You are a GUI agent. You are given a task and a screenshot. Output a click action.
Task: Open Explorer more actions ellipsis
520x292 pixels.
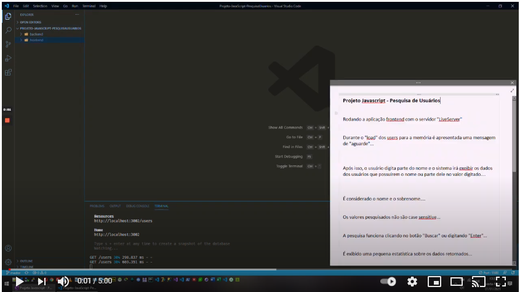coord(77,15)
